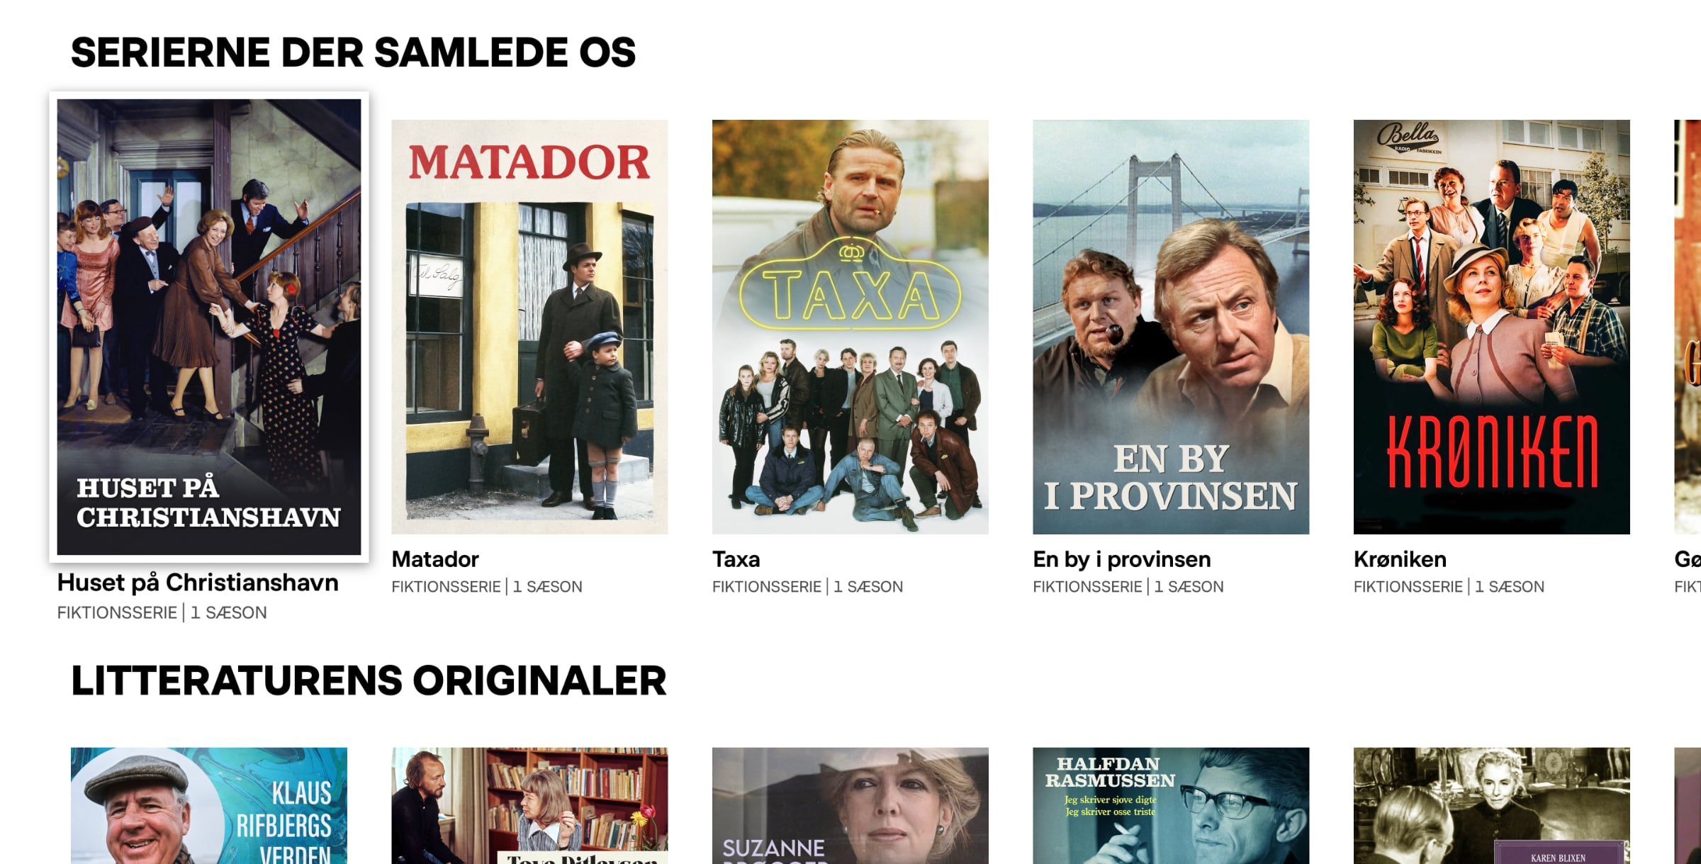1701x864 pixels.
Task: Click the Huset på Christianshavn title link
Action: 198,583
